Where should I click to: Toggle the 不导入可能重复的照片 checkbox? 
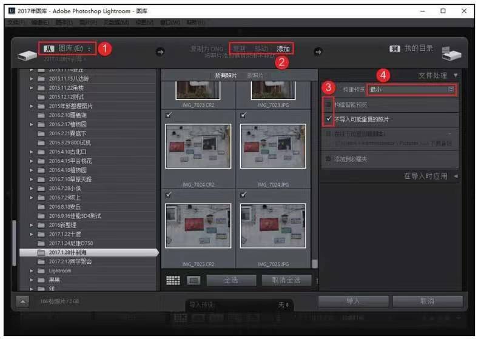pyautogui.click(x=328, y=119)
